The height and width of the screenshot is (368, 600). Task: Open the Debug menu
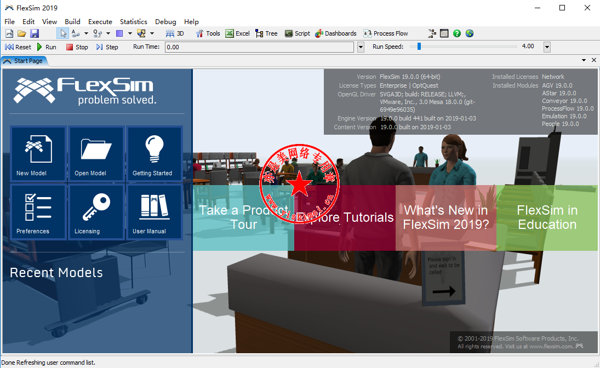[x=165, y=22]
